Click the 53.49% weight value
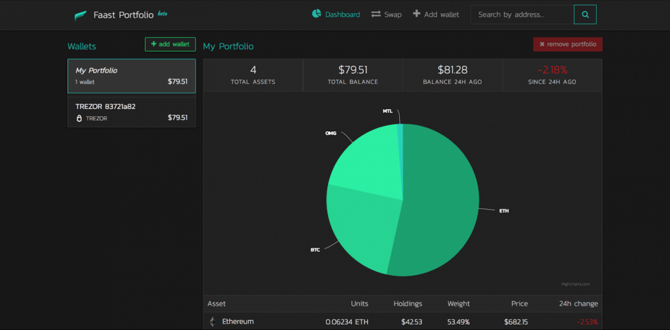670x330 pixels. [x=458, y=322]
